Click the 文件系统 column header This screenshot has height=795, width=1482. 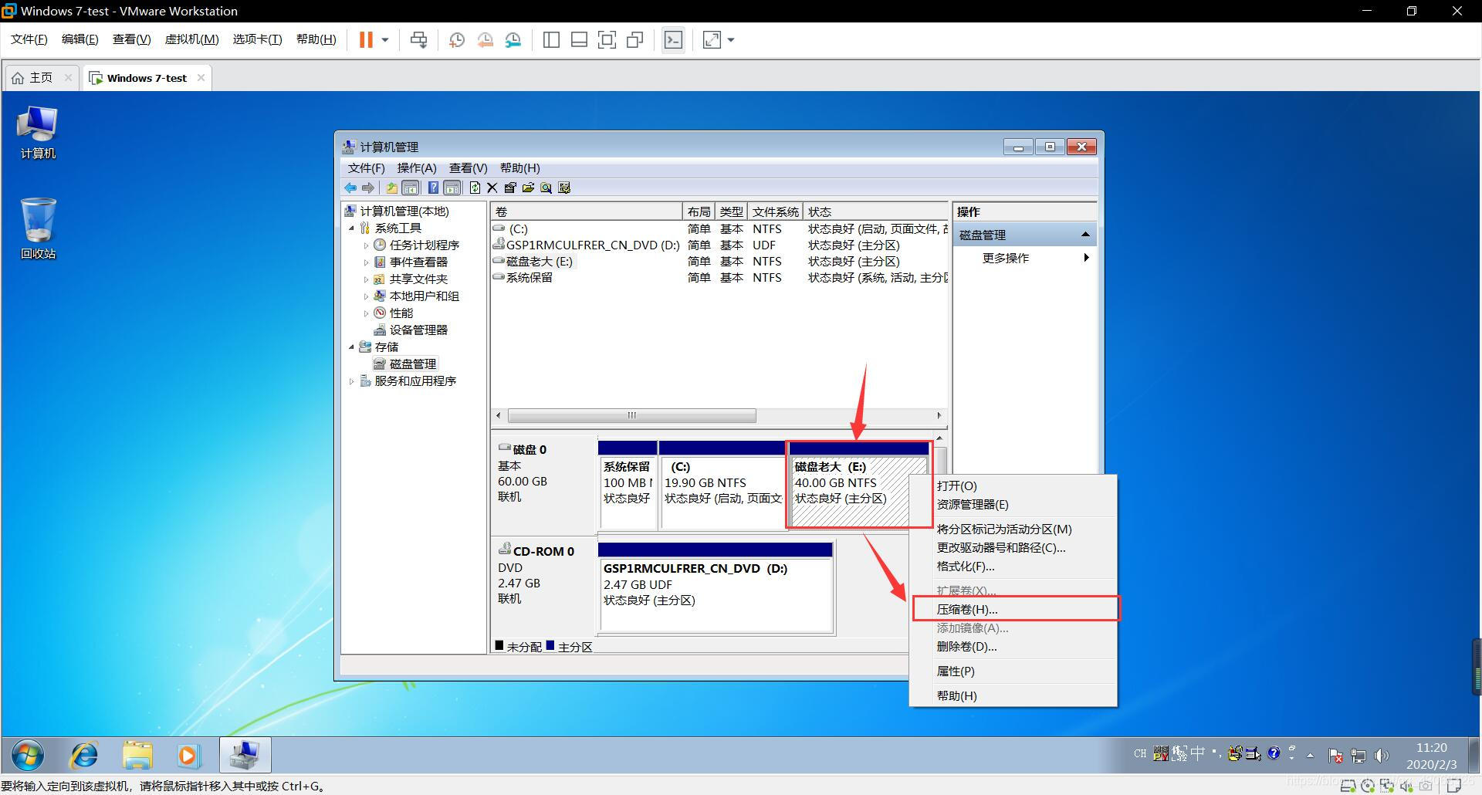point(775,211)
